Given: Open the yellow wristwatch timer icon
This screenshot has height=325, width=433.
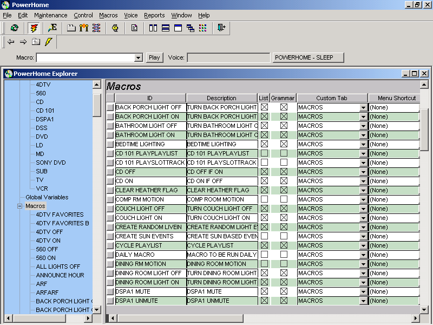Looking at the screenshot, I should [115, 28].
